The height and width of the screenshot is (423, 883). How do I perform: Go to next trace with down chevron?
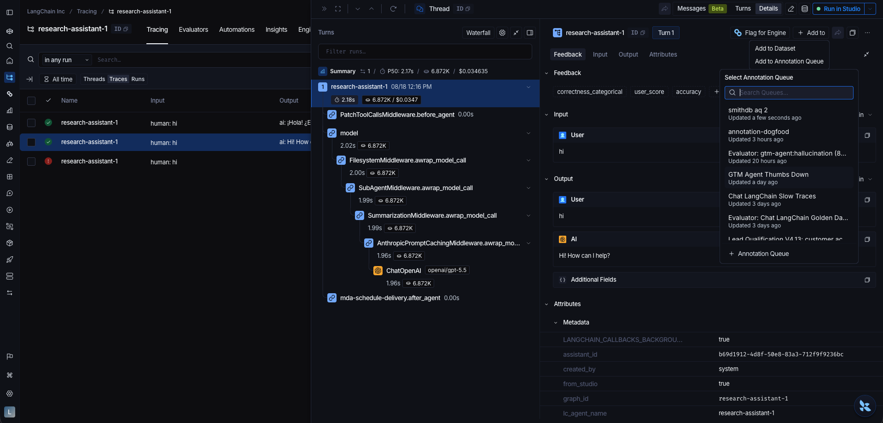pyautogui.click(x=358, y=9)
